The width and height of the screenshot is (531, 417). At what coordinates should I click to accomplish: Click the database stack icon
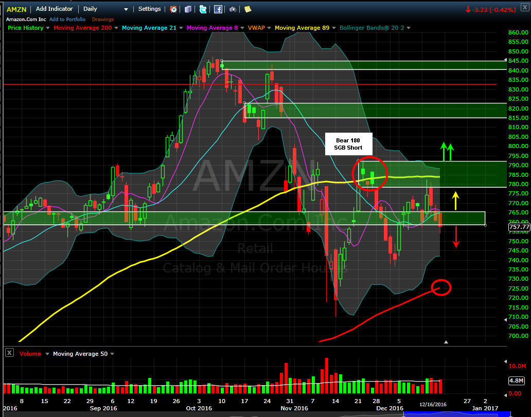click(x=188, y=9)
